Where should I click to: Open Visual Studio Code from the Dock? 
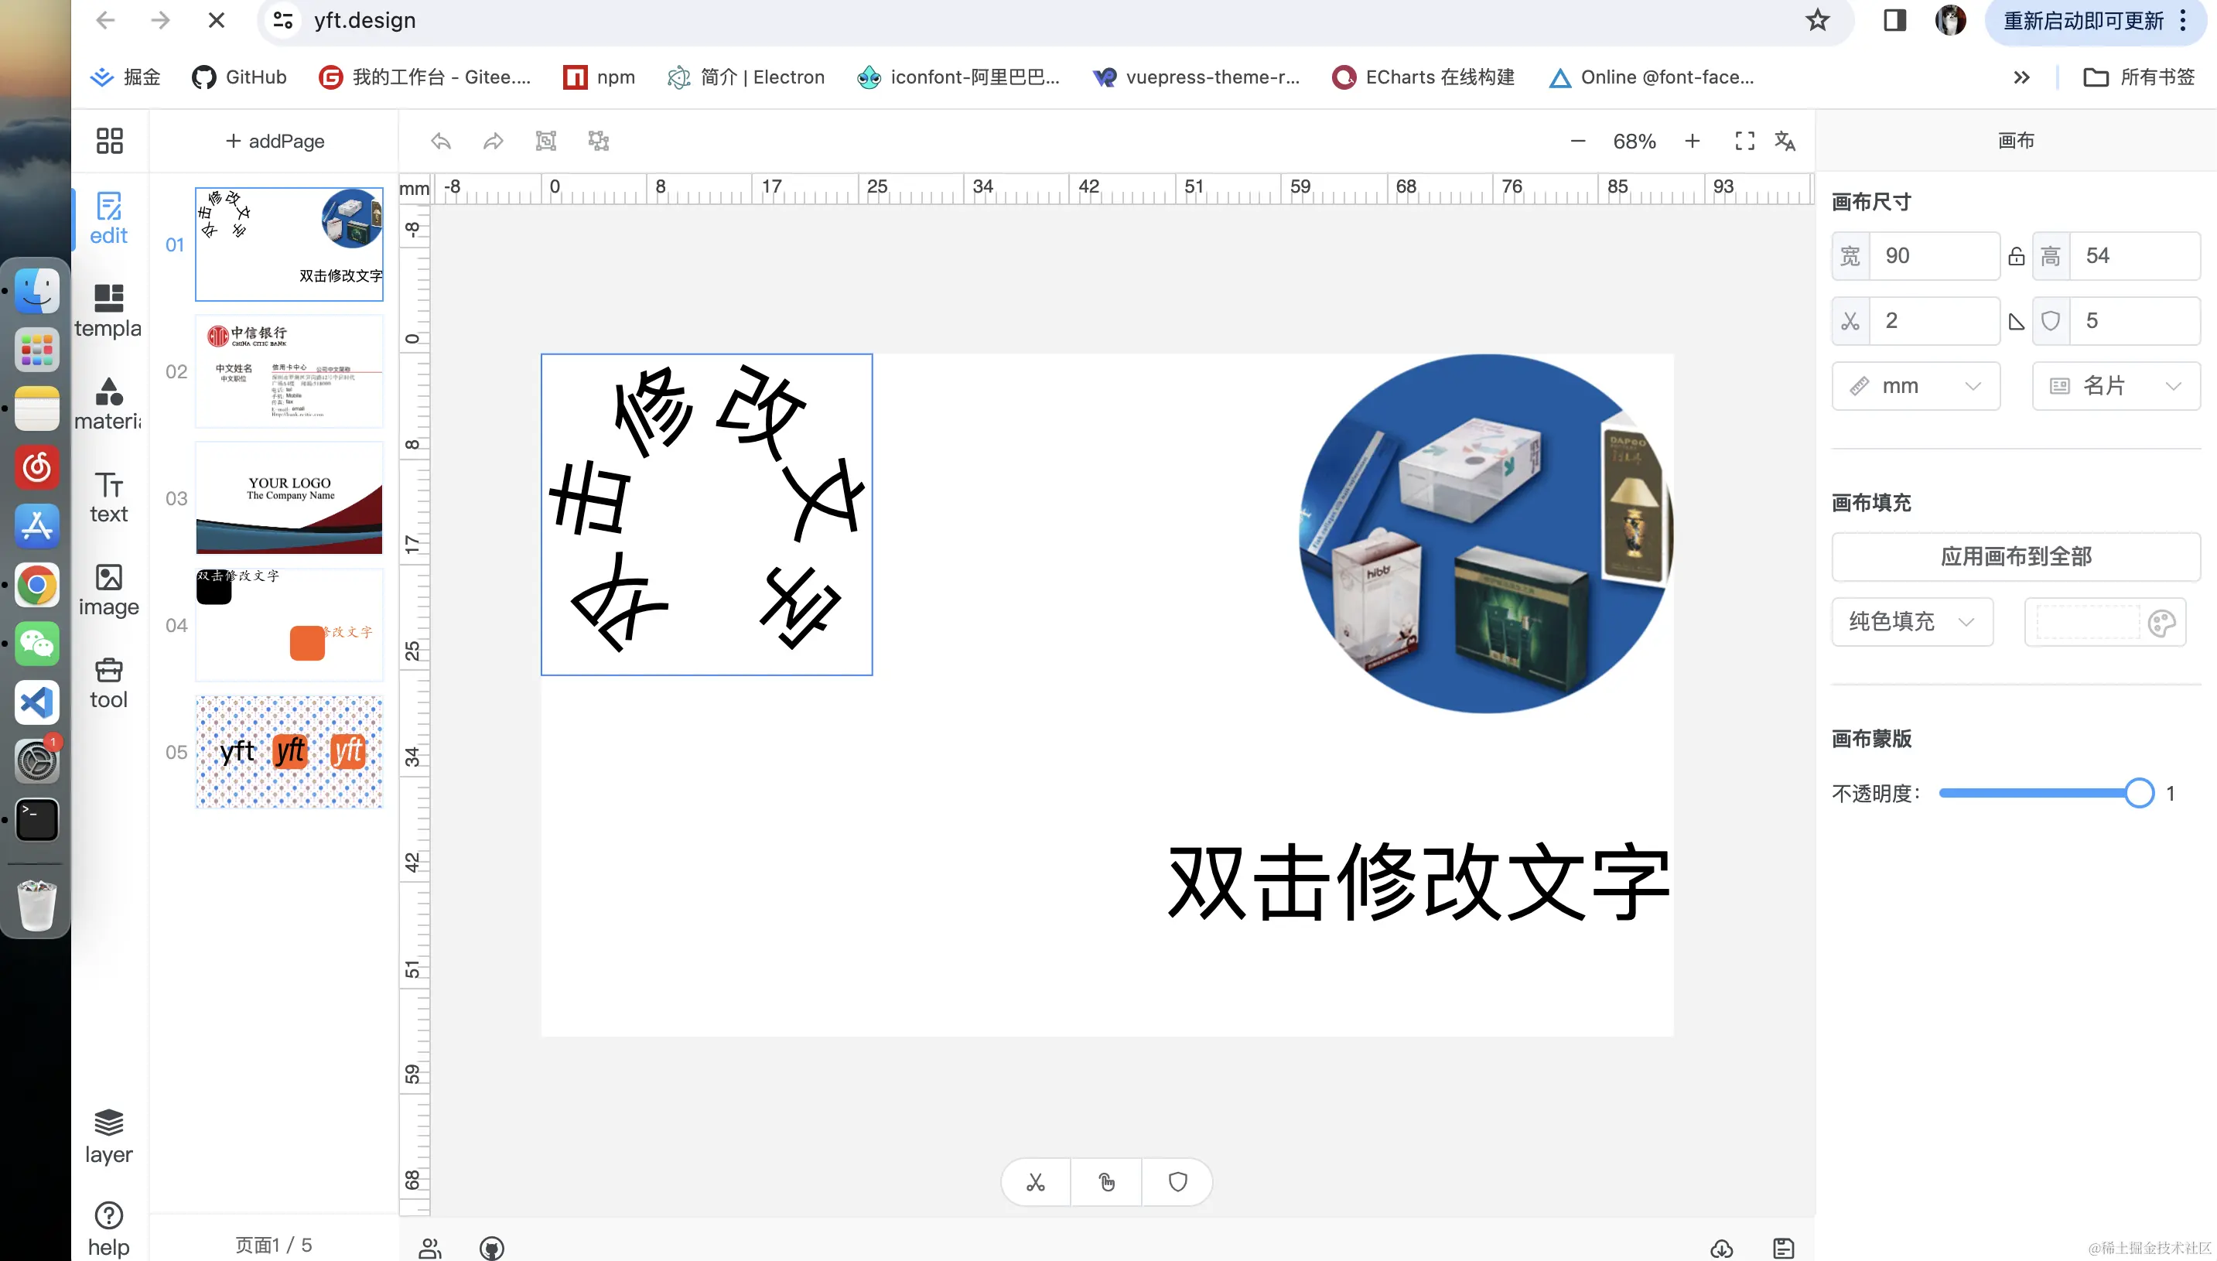[36, 702]
